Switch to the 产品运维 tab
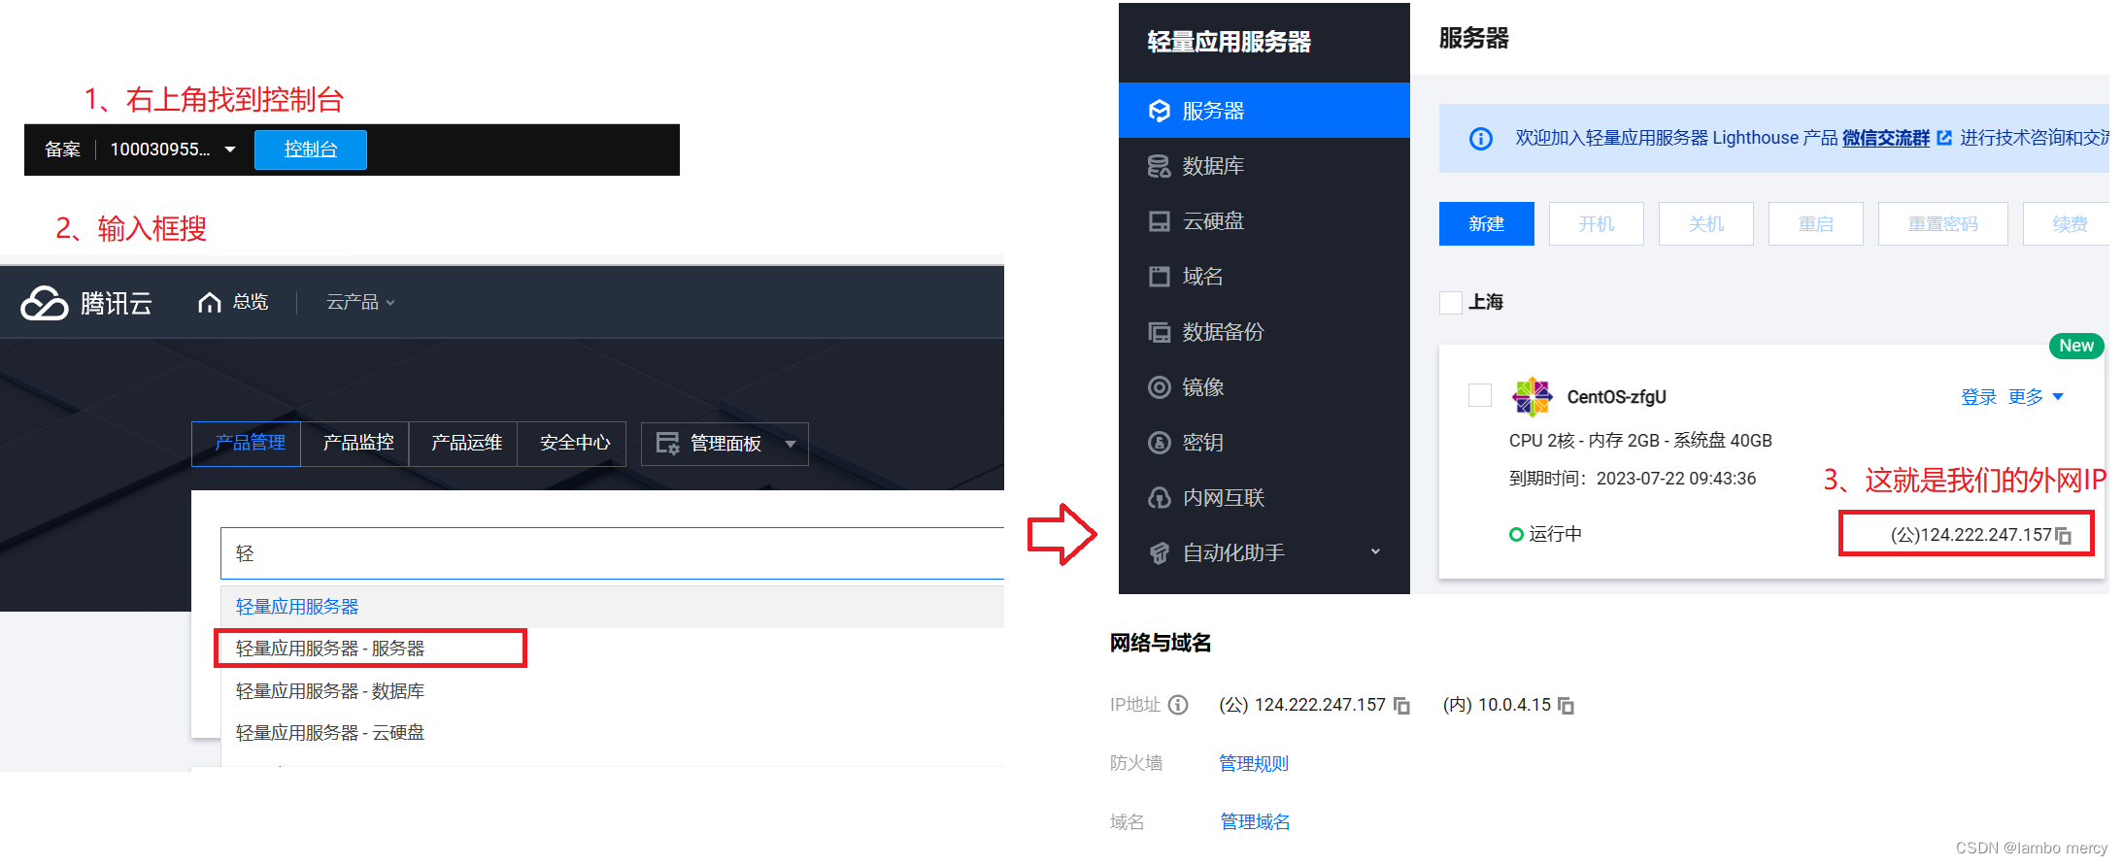The image size is (2123, 866). pos(463,444)
